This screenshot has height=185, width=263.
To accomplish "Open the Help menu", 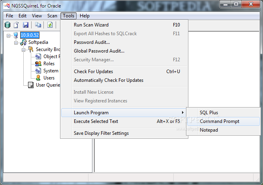I will [x=85, y=16].
